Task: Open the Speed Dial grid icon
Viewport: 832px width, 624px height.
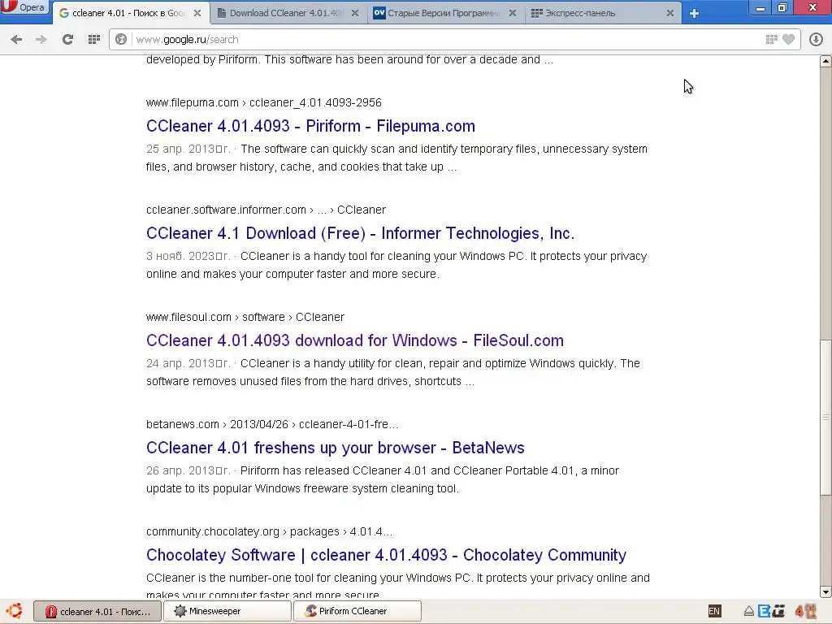Action: click(x=94, y=39)
